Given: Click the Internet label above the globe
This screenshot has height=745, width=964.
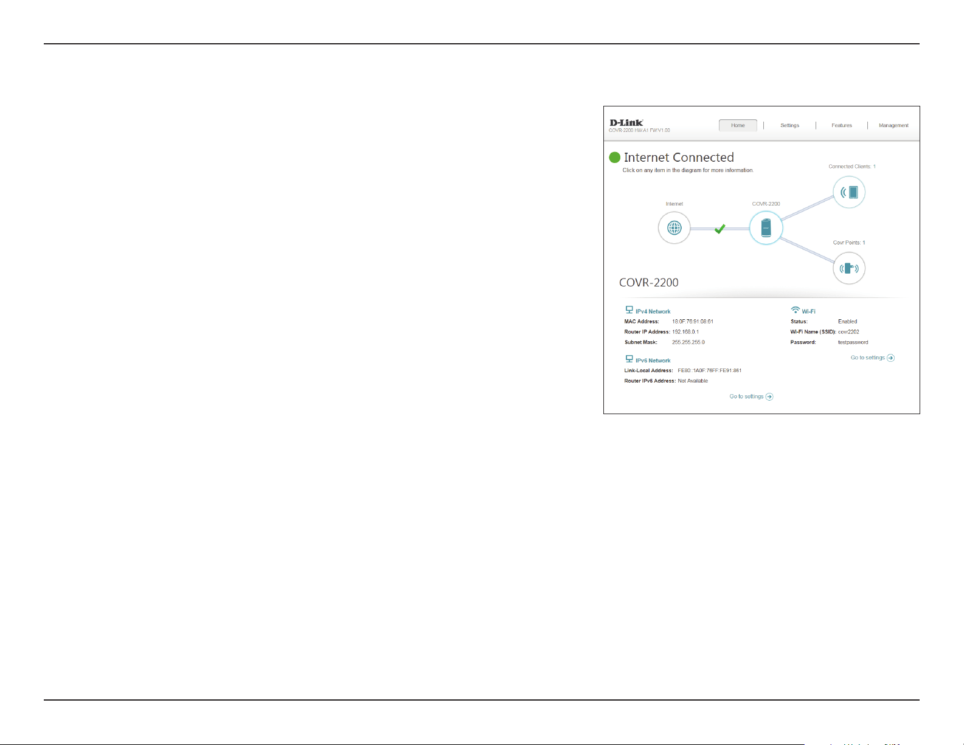Looking at the screenshot, I should pyautogui.click(x=674, y=204).
